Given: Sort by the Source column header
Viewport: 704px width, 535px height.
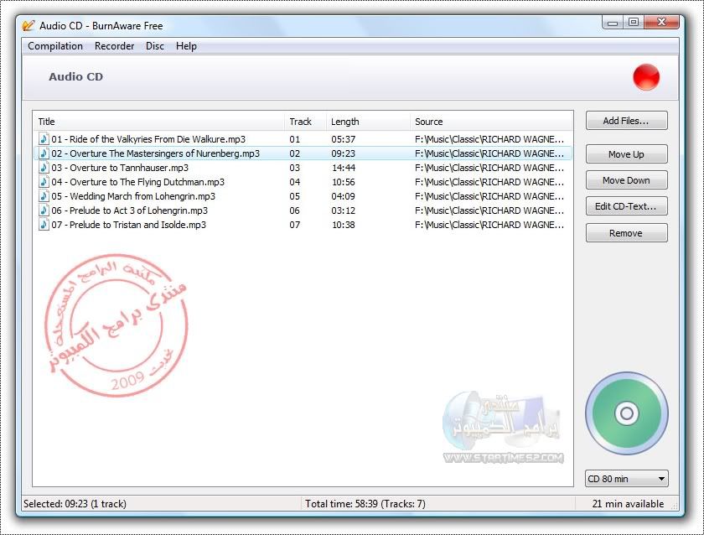Looking at the screenshot, I should click(492, 122).
